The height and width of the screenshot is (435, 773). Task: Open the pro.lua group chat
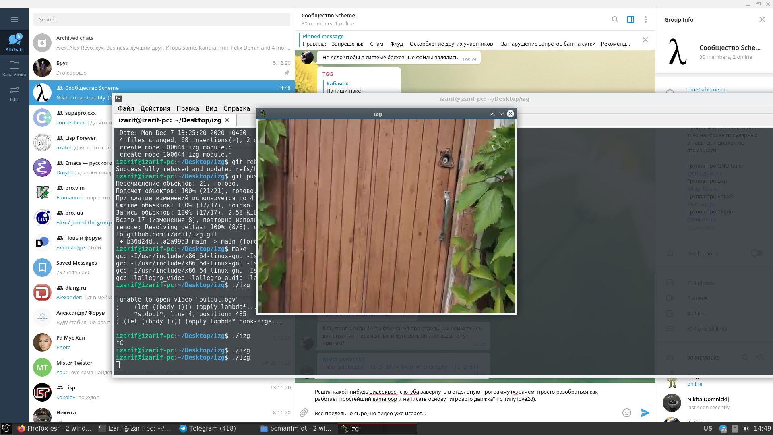click(71, 217)
